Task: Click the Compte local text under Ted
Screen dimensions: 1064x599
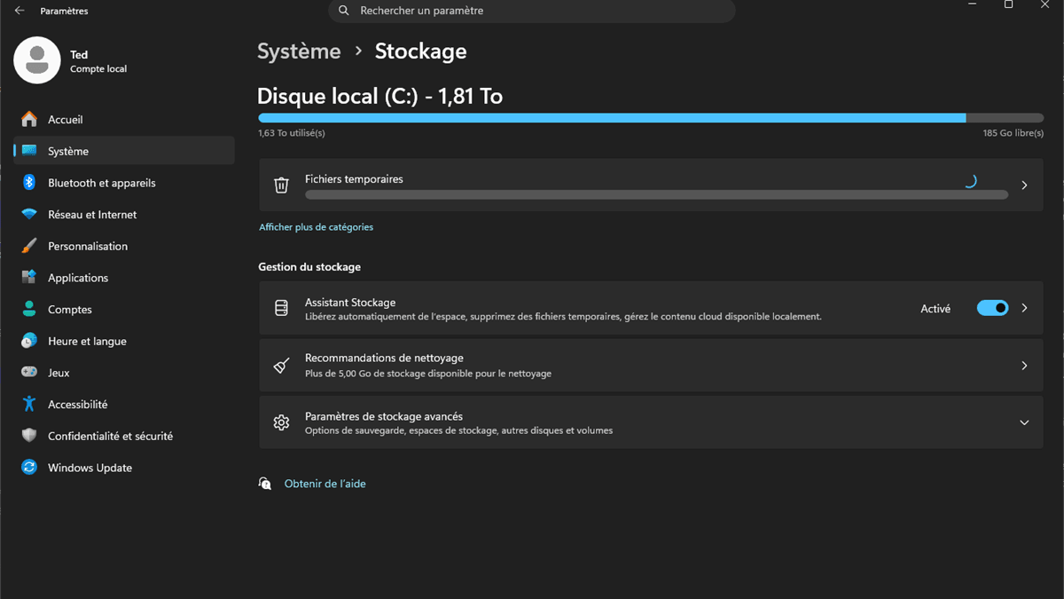Action: click(x=98, y=69)
